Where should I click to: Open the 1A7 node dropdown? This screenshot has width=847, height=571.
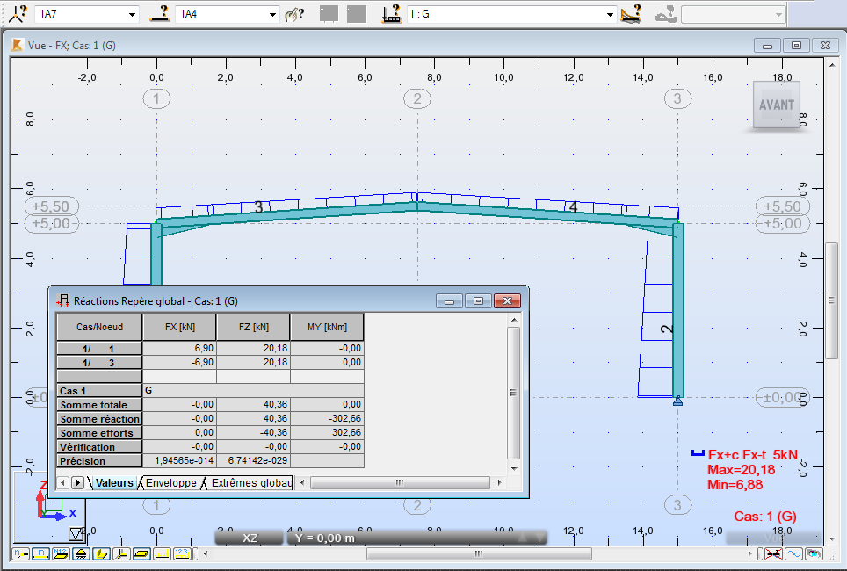click(132, 15)
